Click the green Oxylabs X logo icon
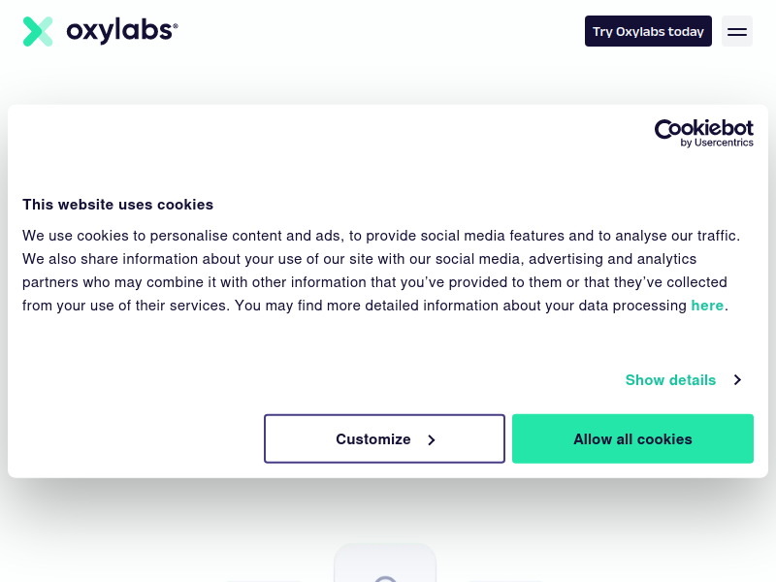This screenshot has height=582, width=776. [38, 31]
